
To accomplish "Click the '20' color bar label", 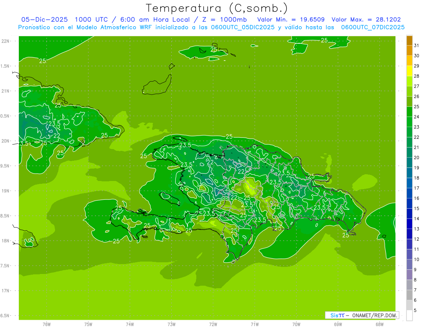I will [417, 158].
